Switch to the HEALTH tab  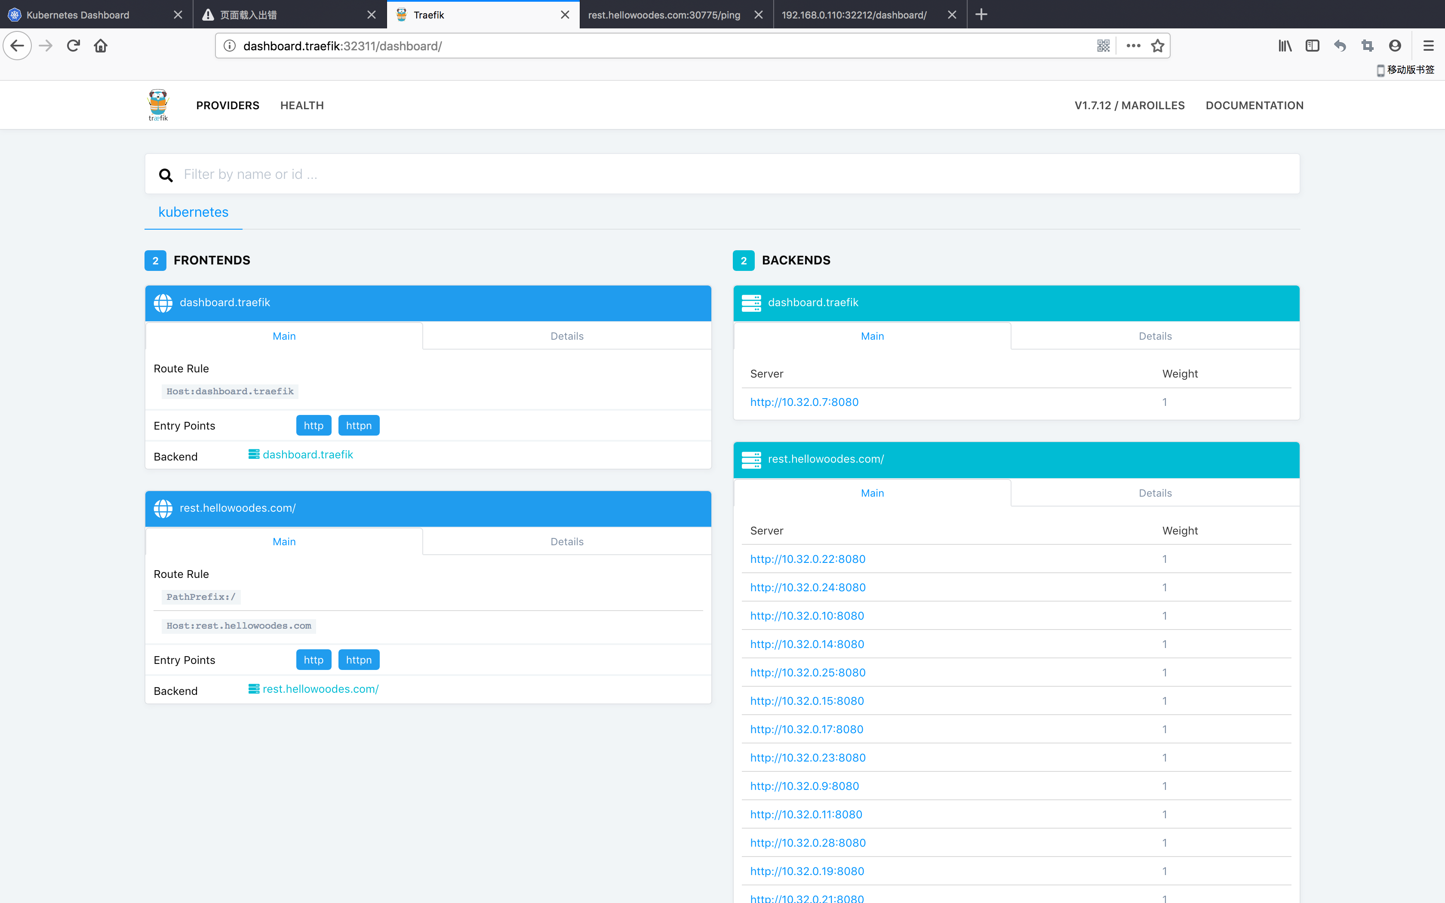tap(301, 105)
